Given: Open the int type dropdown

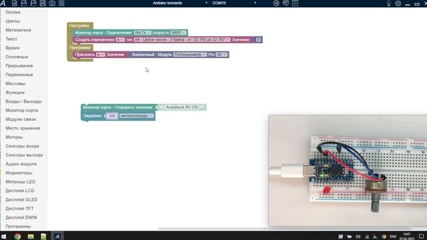Looking at the screenshot, I should pyautogui.click(x=181, y=40).
